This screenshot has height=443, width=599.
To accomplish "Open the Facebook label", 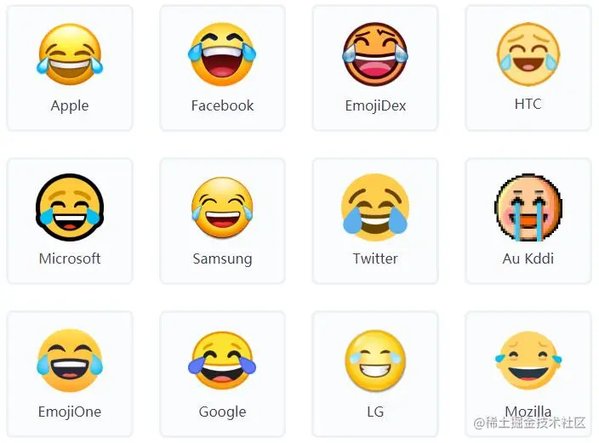I will (x=222, y=105).
